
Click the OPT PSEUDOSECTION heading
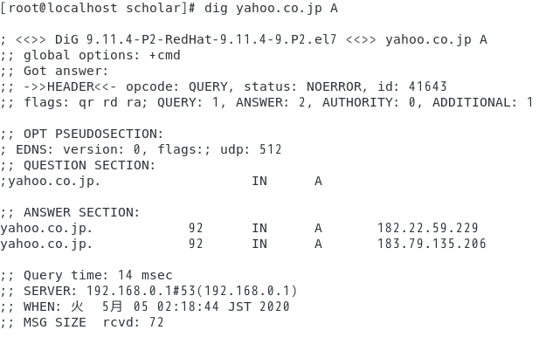click(93, 134)
